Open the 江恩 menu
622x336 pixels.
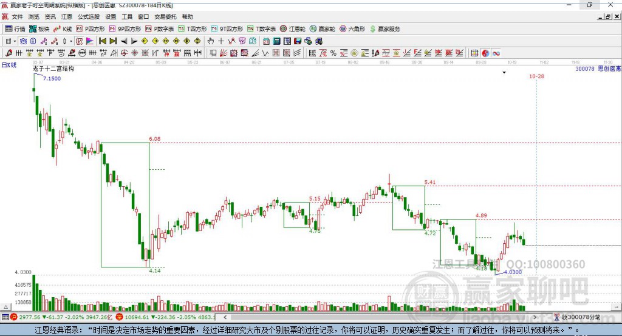pos(67,16)
